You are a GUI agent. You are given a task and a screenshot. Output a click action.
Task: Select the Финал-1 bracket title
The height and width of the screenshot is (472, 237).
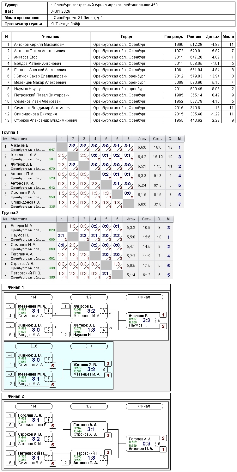pyautogui.click(x=16, y=287)
